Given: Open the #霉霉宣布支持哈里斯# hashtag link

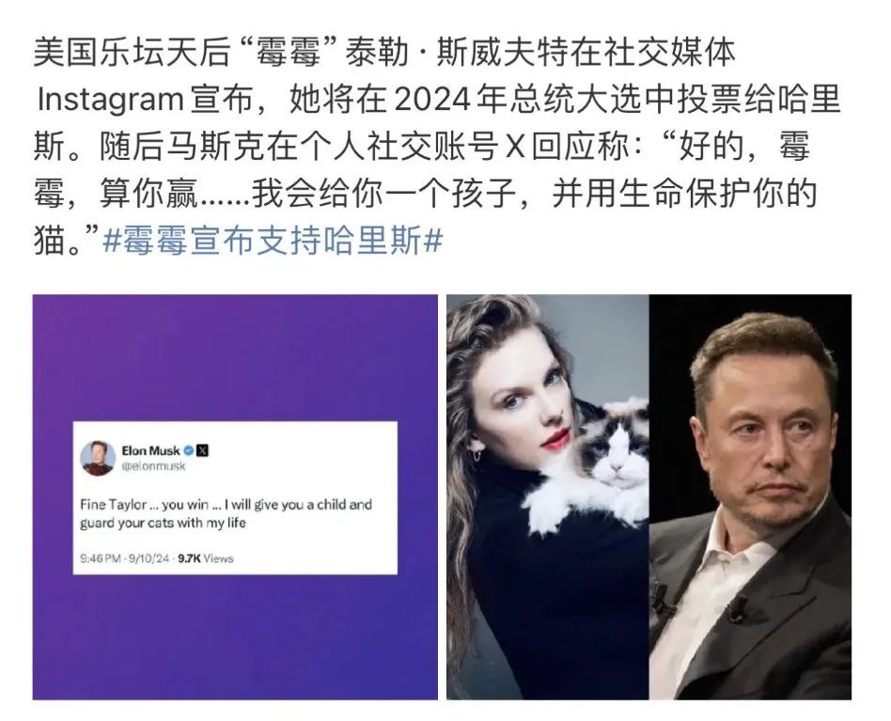Looking at the screenshot, I should tap(273, 240).
